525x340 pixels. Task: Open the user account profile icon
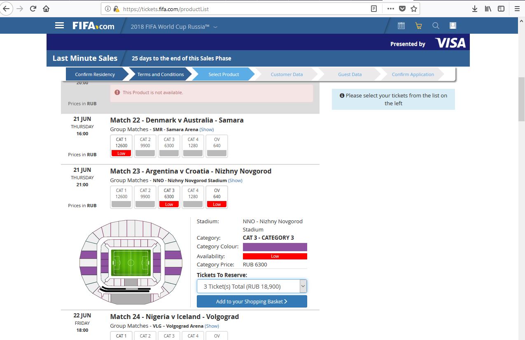click(x=453, y=26)
